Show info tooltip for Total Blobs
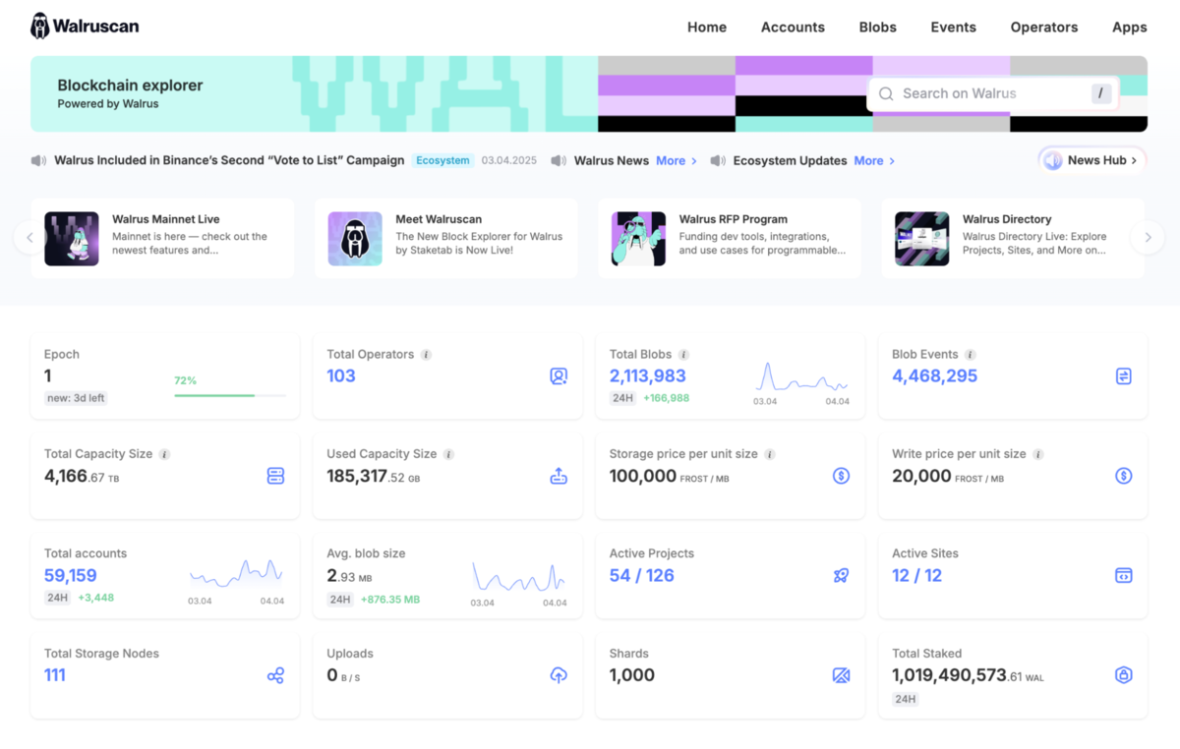The height and width of the screenshot is (749, 1180). click(x=683, y=355)
